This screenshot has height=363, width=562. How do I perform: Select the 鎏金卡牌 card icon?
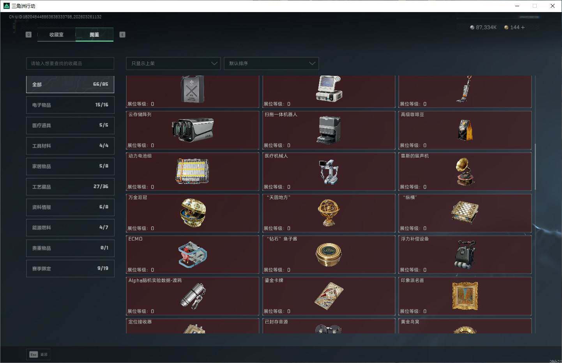coord(329,296)
